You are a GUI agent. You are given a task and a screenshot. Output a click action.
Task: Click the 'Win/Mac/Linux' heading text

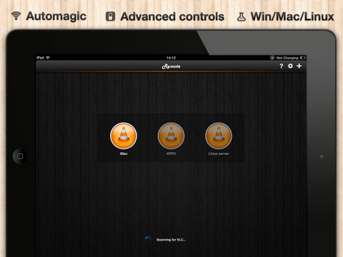[x=292, y=16]
